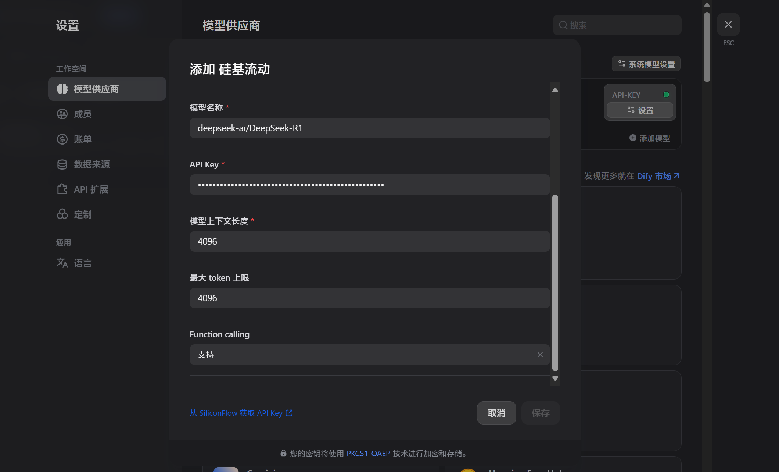The width and height of the screenshot is (779, 472).
Task: Click the API 扩展 puzzle icon
Action: pyautogui.click(x=62, y=189)
